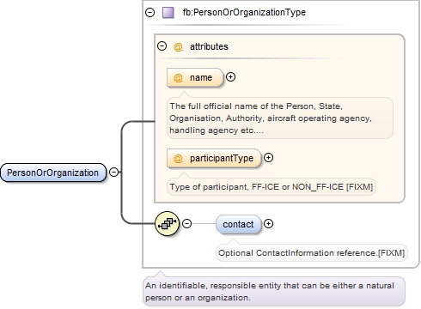Click the @ icon in participantType attribute
The height and width of the screenshot is (309, 421).
coord(178,158)
